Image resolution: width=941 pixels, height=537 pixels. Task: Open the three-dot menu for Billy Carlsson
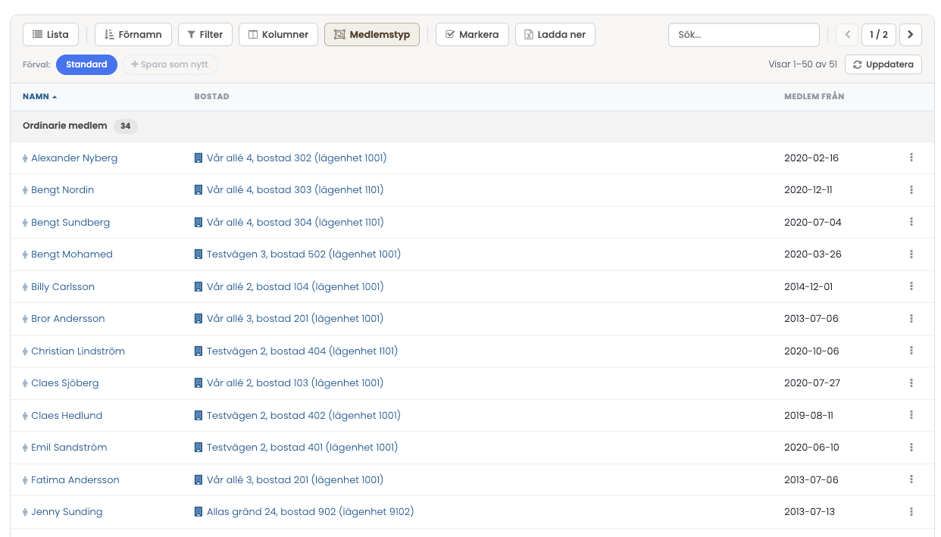click(x=911, y=286)
